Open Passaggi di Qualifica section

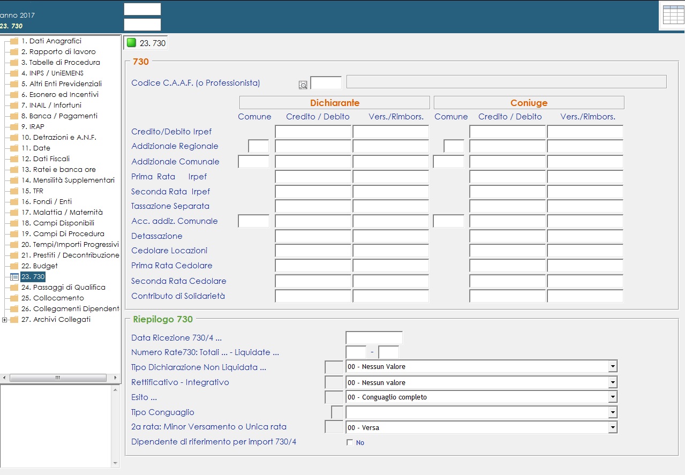coord(63,288)
